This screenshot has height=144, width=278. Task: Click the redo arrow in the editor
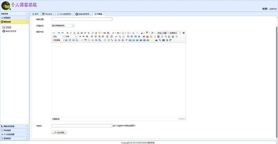tap(62, 33)
